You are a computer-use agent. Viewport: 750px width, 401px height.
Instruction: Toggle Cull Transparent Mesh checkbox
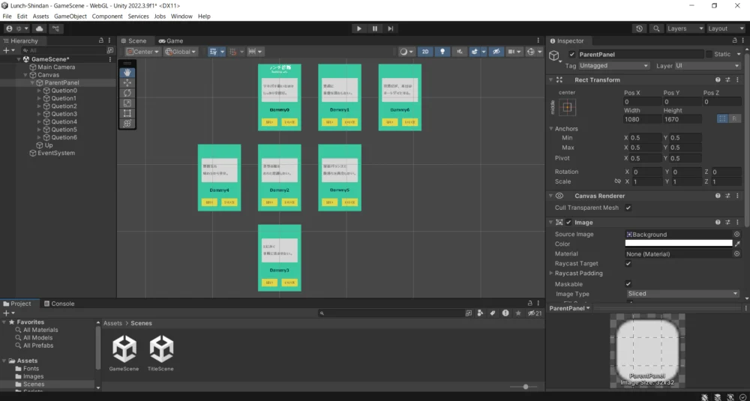628,208
